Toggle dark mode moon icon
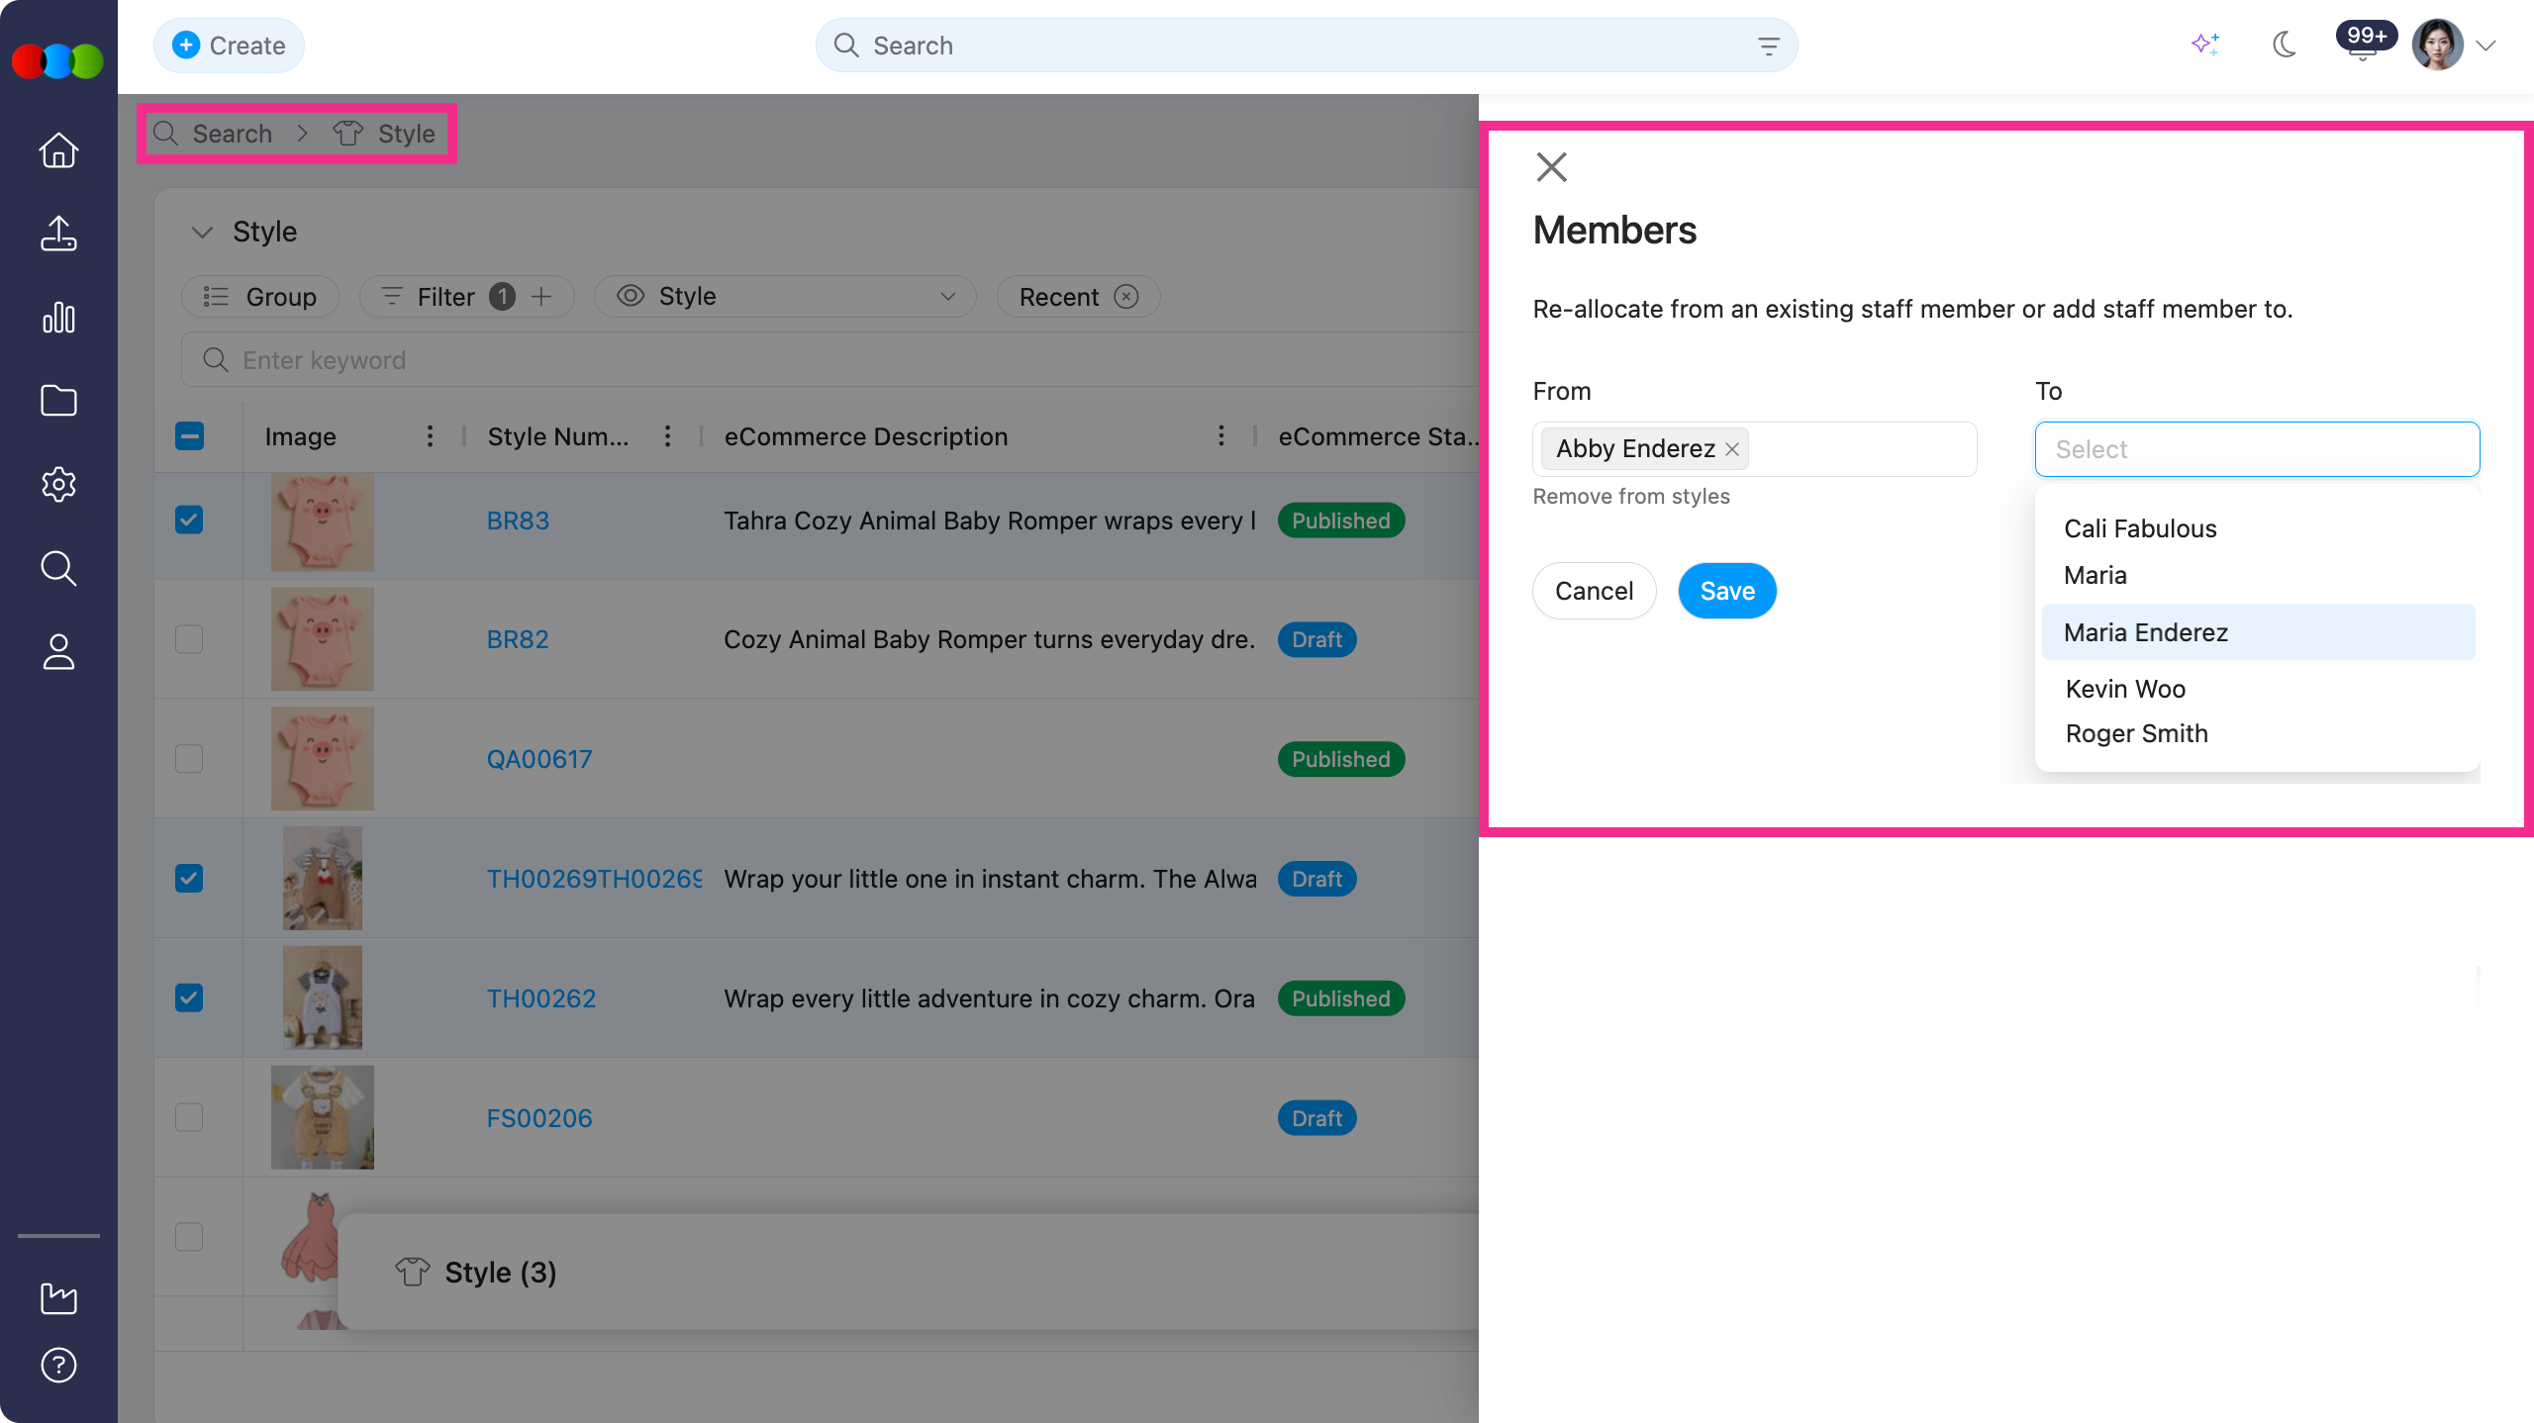2534x1423 pixels. pyautogui.click(x=2285, y=45)
